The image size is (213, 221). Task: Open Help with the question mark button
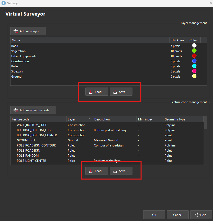pyautogui.click(x=201, y=215)
